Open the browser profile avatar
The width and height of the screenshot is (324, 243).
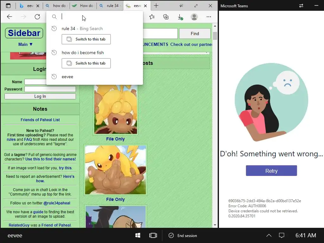point(194,17)
